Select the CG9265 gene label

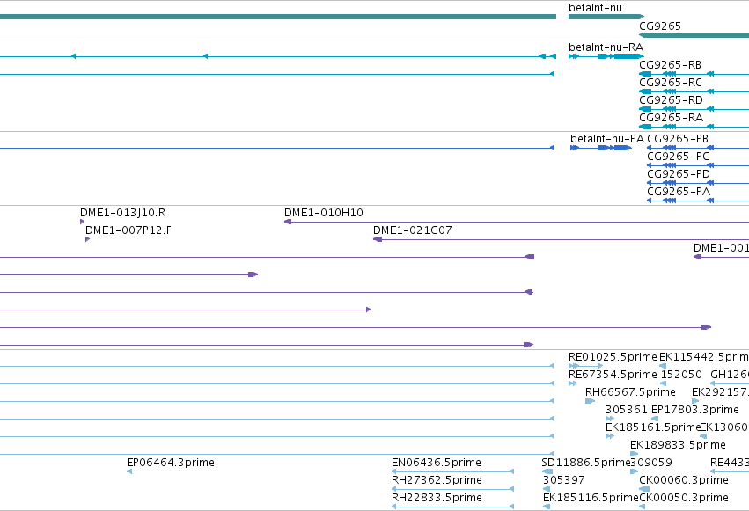click(x=660, y=26)
